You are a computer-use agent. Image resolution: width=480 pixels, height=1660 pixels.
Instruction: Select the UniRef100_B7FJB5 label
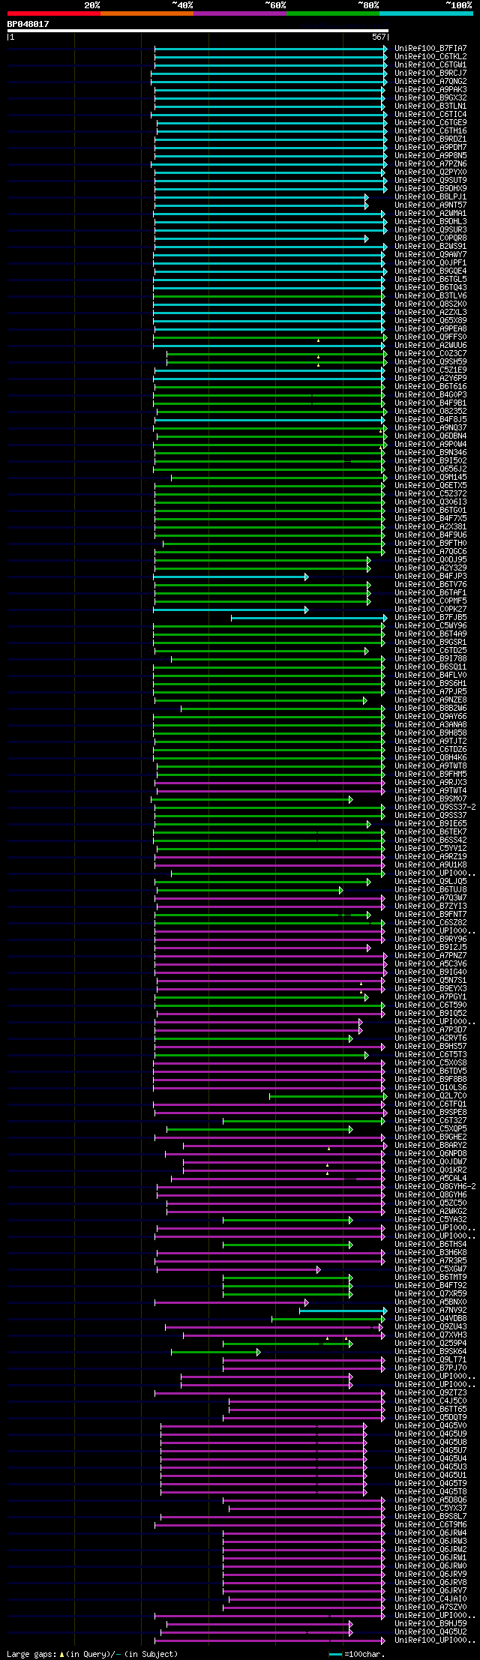(x=430, y=617)
